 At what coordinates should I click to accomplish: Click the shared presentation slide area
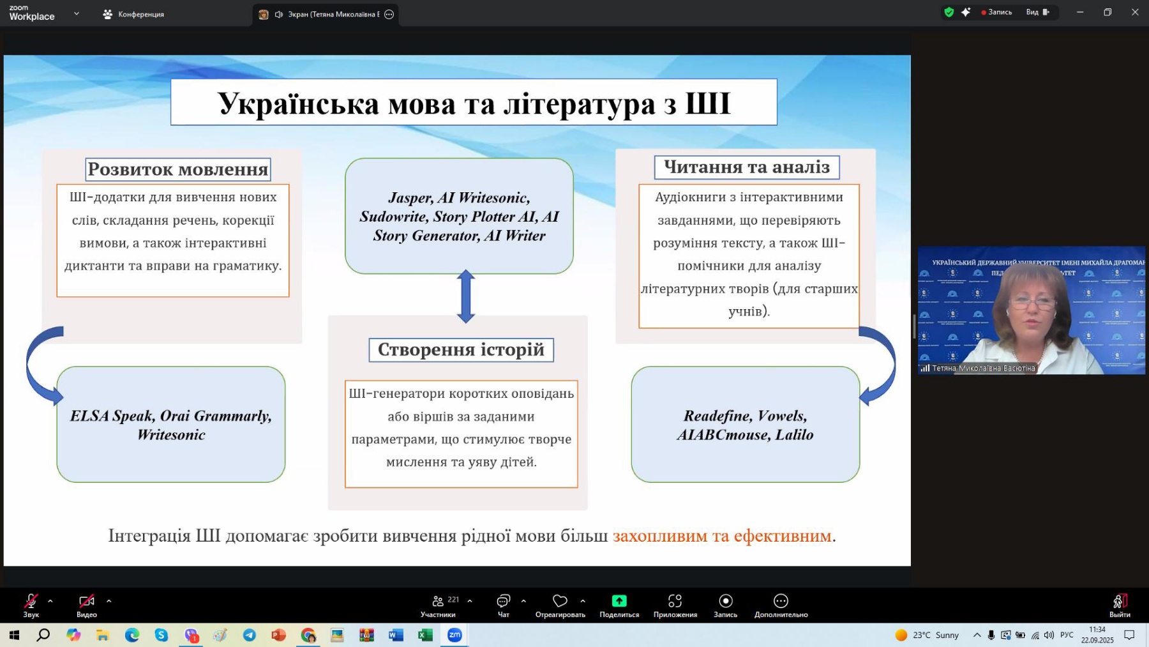[x=457, y=310]
